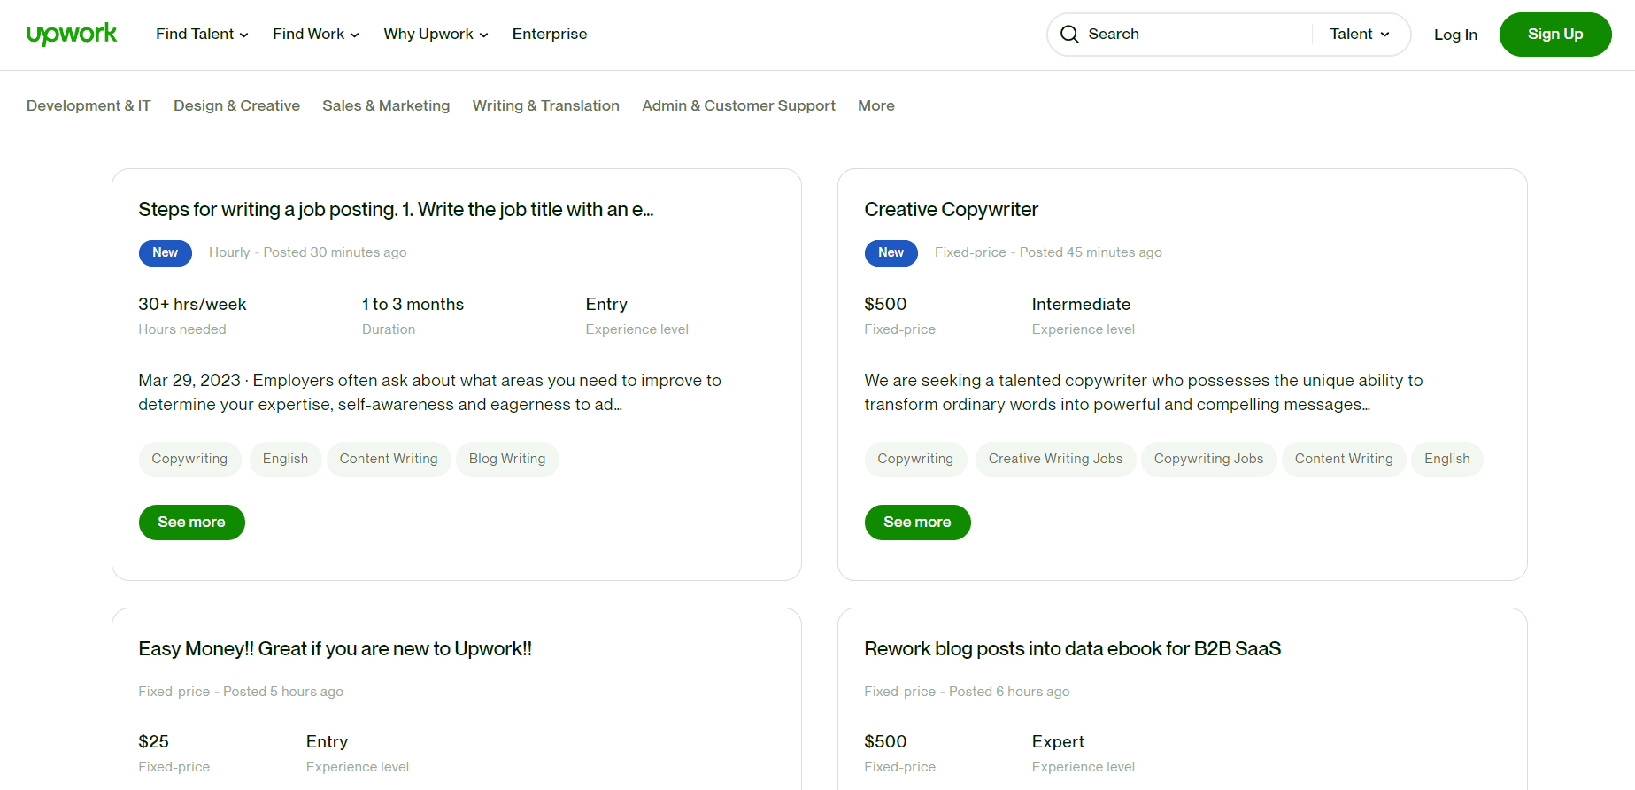Open the Development & IT category
The image size is (1635, 790).
89,105
